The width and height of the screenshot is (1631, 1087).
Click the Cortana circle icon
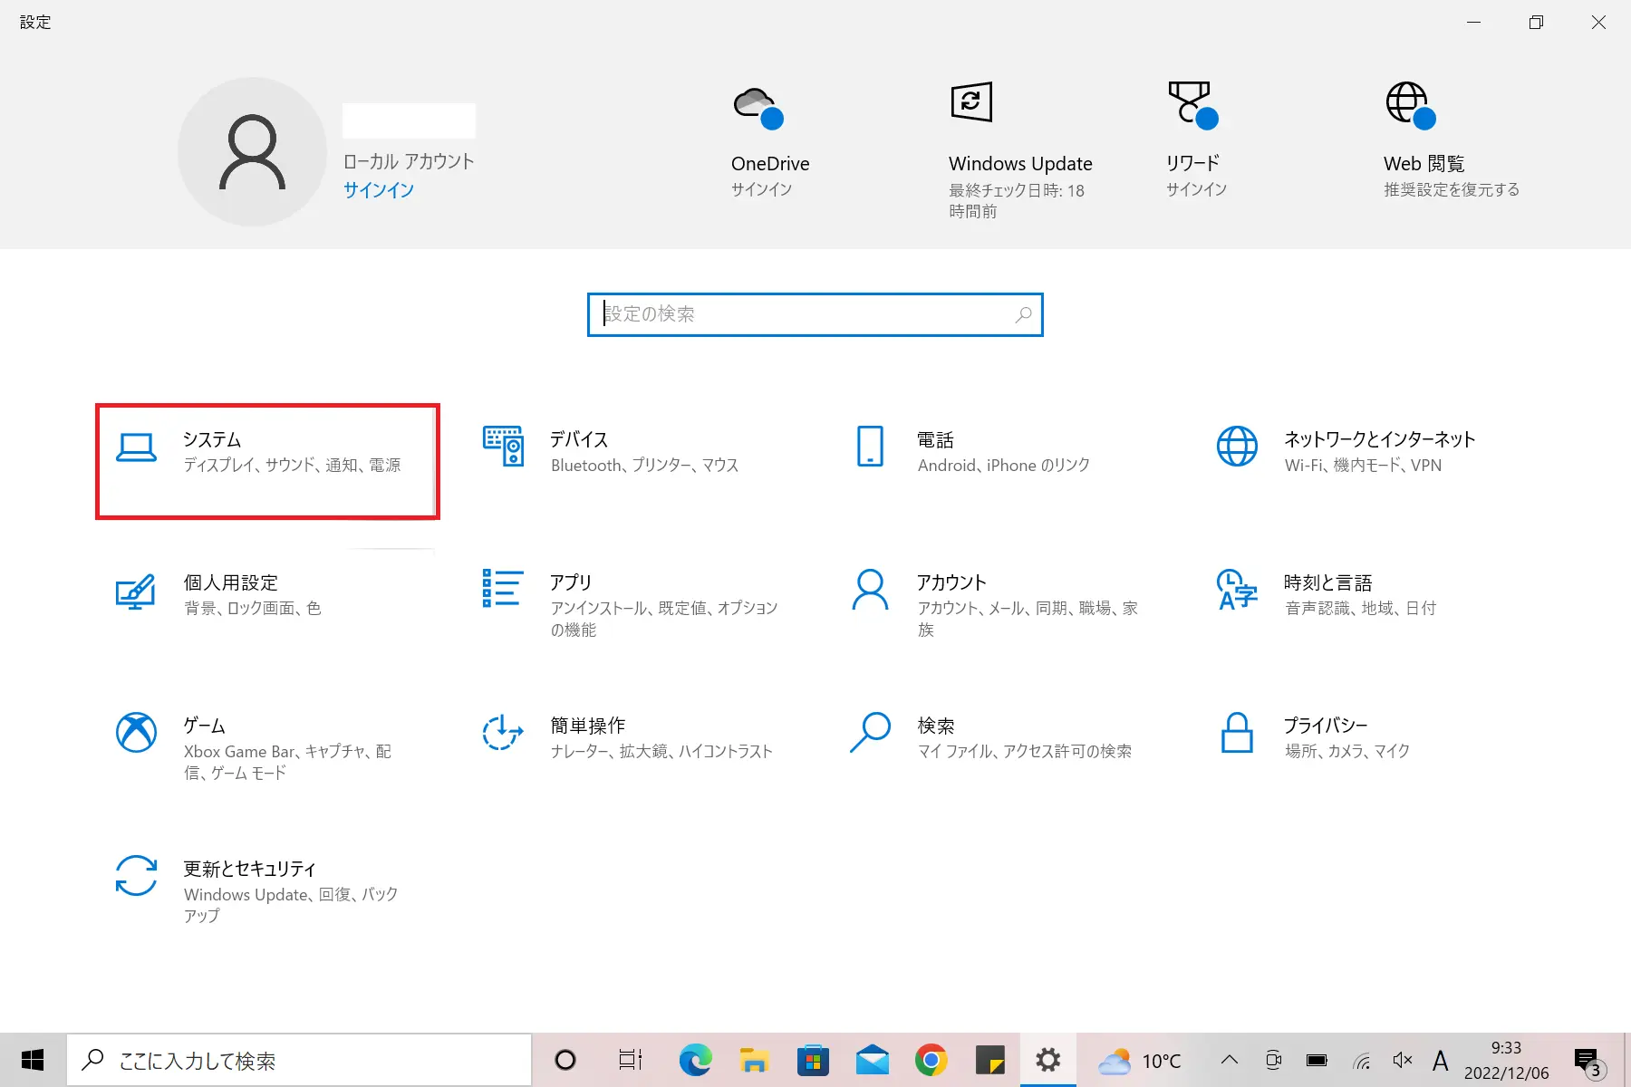pyautogui.click(x=565, y=1060)
